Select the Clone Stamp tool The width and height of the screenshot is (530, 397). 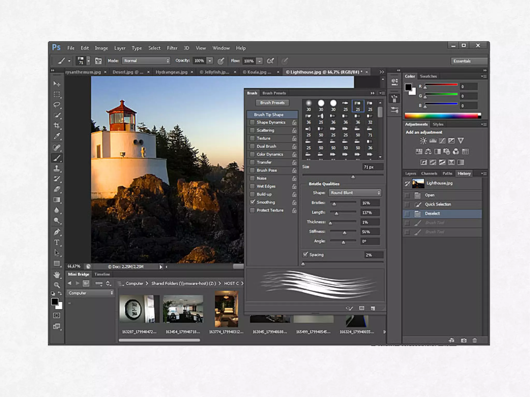[57, 168]
